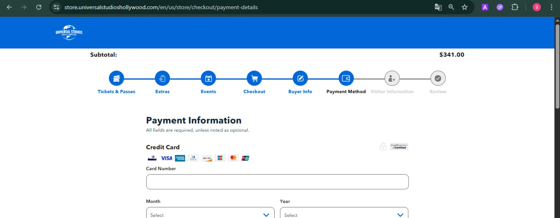Click the American Express card logo
560x218 pixels.
pos(180,158)
